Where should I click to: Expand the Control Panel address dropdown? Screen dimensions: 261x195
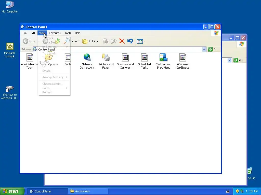coord(204,49)
